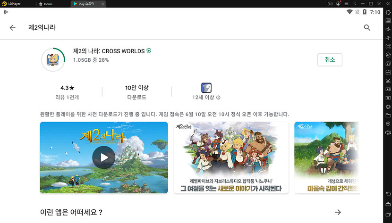Click the LDPlayer mini-window icon in title bar
Viewport: 392px width, 223px height.
354,4
